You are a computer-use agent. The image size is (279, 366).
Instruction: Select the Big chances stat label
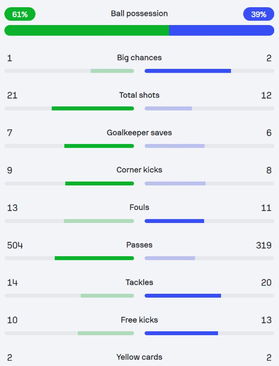click(x=139, y=58)
